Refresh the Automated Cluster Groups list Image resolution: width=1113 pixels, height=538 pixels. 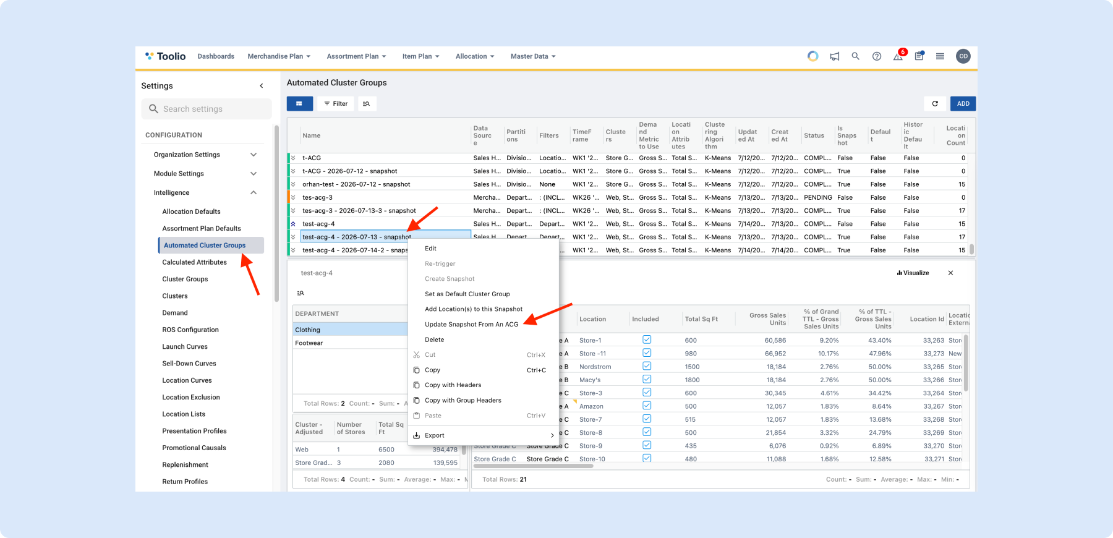coord(935,104)
